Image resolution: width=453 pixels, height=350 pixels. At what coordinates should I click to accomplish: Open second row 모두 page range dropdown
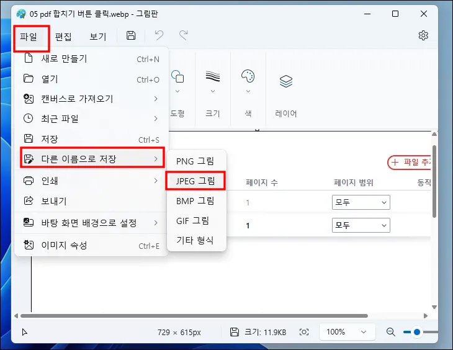(x=361, y=225)
